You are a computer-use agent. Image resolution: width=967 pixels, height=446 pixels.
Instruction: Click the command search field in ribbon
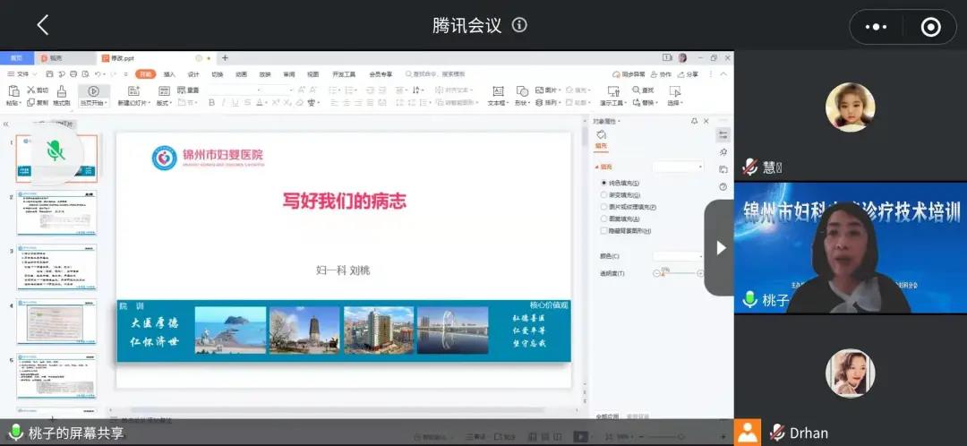(x=435, y=74)
